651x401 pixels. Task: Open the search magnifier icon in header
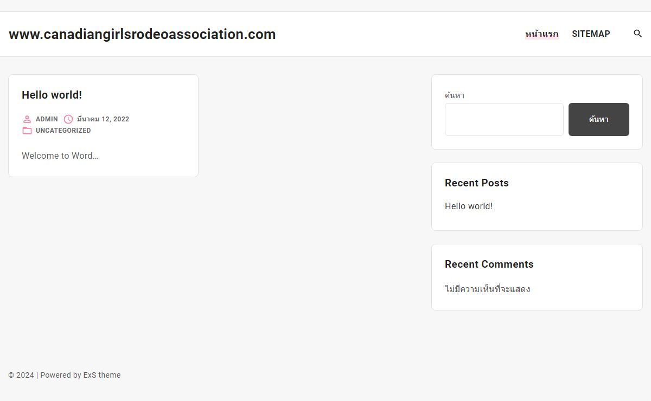click(x=638, y=34)
